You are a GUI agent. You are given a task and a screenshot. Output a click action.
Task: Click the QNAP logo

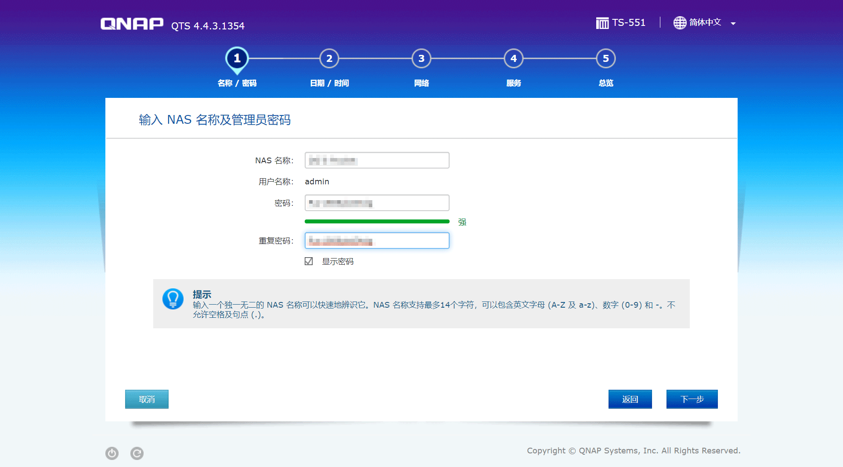pos(132,24)
